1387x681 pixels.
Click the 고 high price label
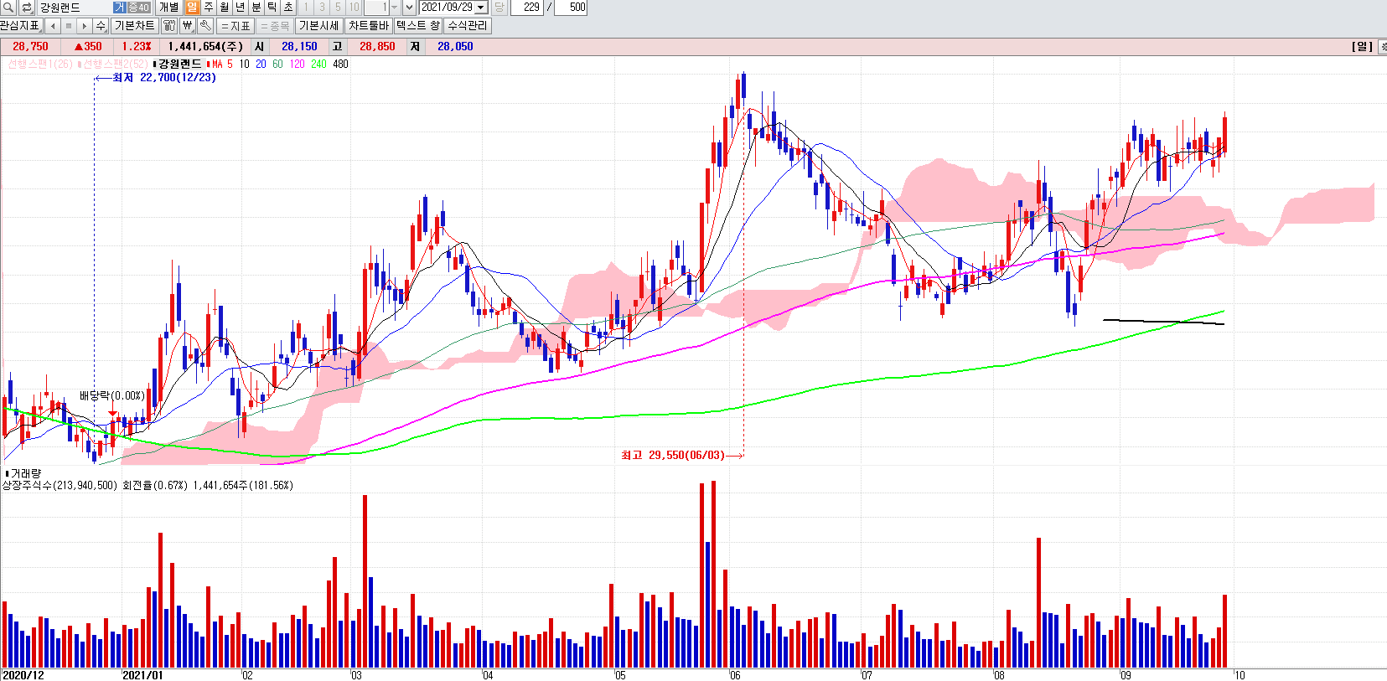(337, 47)
